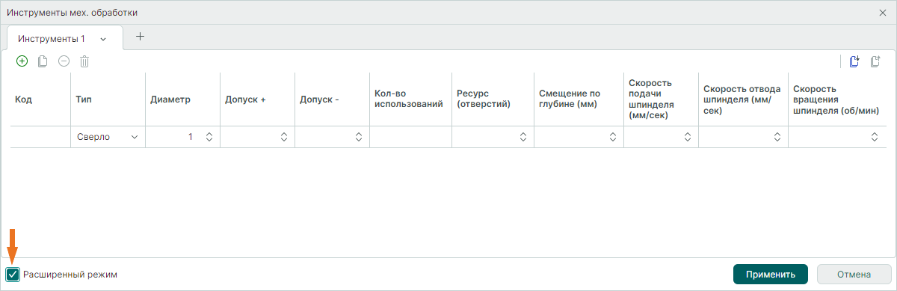This screenshot has height=291, width=897.
Task: Click the Диаметр column header
Action: point(182,99)
